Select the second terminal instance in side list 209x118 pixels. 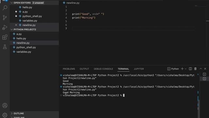coord(204,79)
